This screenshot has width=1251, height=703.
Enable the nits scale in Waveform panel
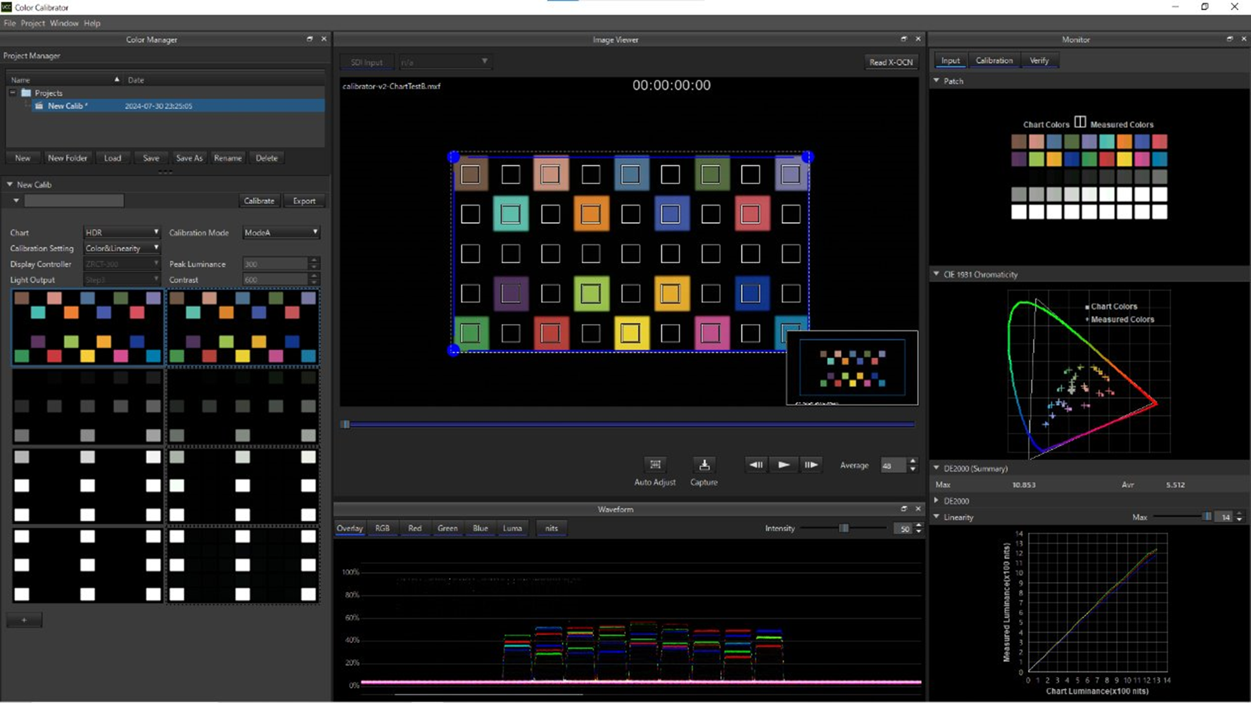550,528
